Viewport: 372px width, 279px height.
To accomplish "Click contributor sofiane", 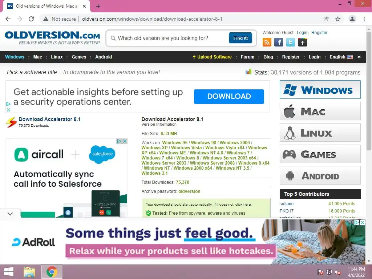I will click(x=286, y=204).
